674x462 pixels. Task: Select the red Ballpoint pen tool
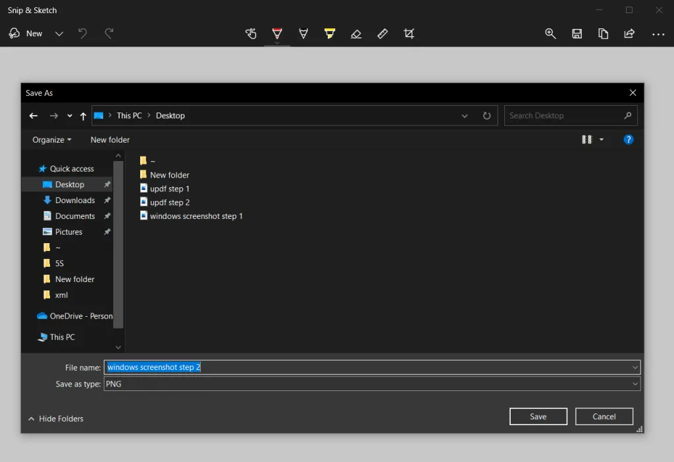coord(276,34)
